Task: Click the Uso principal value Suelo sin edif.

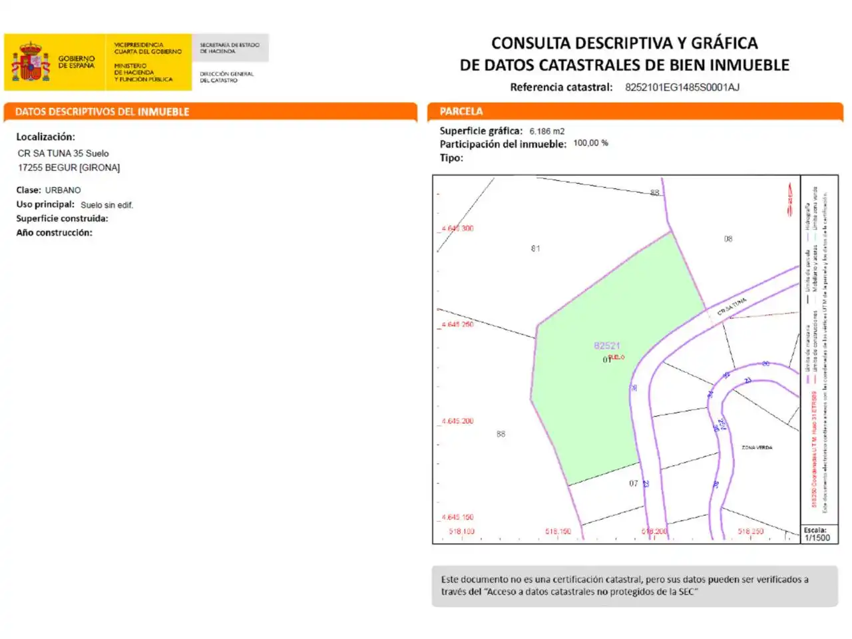Action: click(107, 205)
